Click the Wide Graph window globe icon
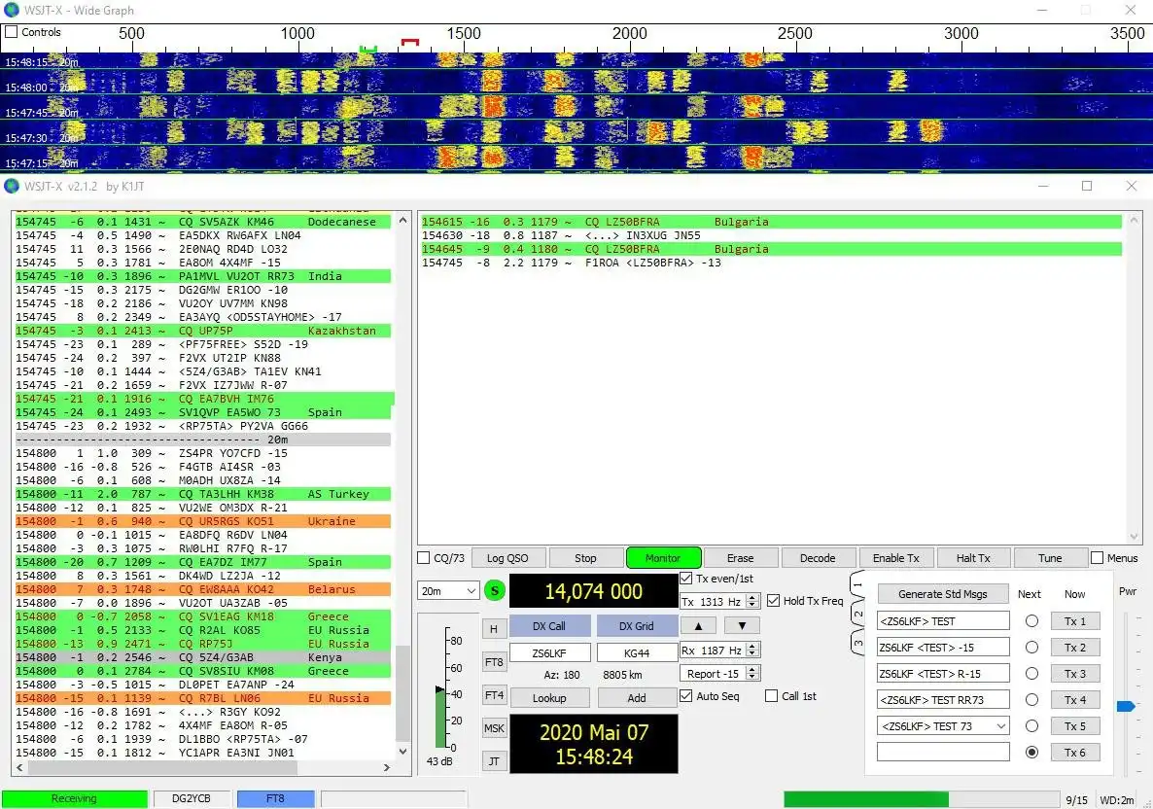The height and width of the screenshot is (809, 1153). click(11, 11)
